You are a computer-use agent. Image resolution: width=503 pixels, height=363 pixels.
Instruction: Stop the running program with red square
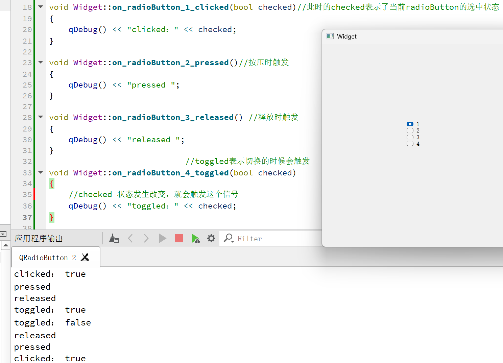pyautogui.click(x=179, y=238)
